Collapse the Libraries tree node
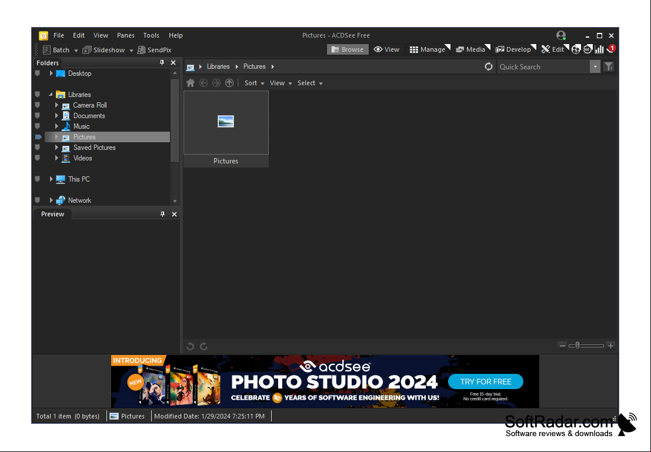 51,94
